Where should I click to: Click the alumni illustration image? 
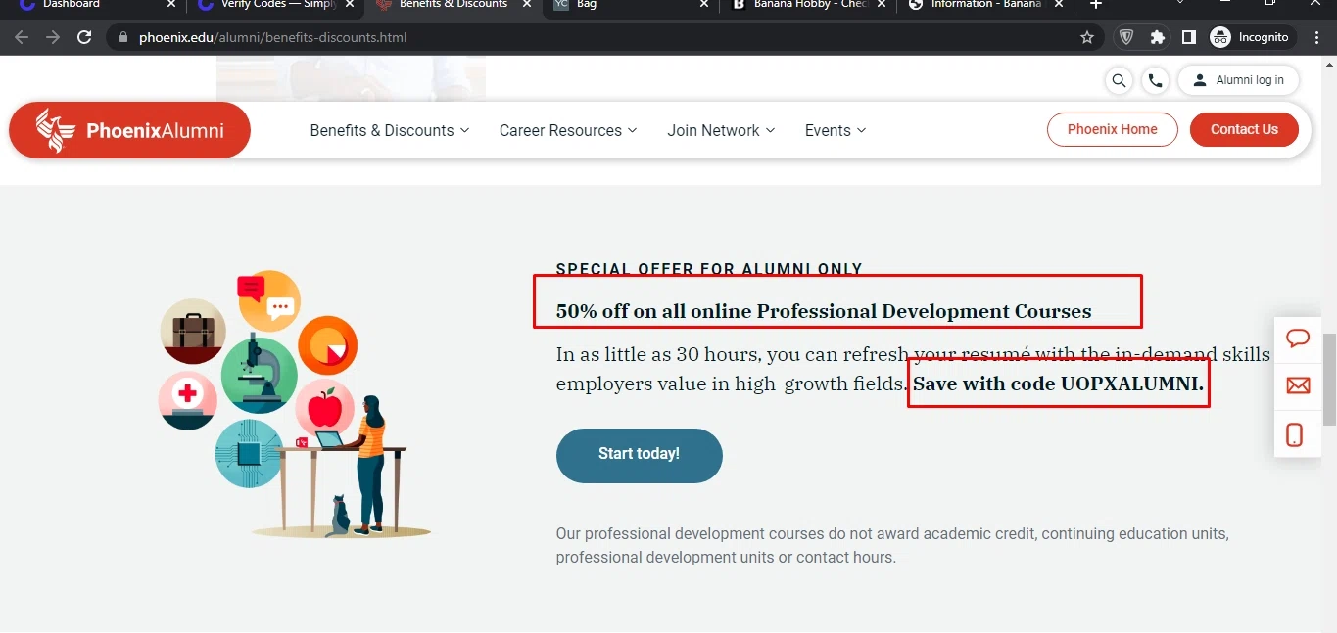(x=295, y=404)
